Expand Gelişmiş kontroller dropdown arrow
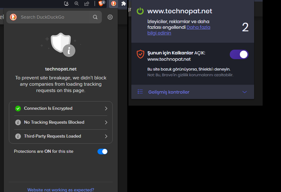Viewport: 281px width, 192px height. point(245,92)
